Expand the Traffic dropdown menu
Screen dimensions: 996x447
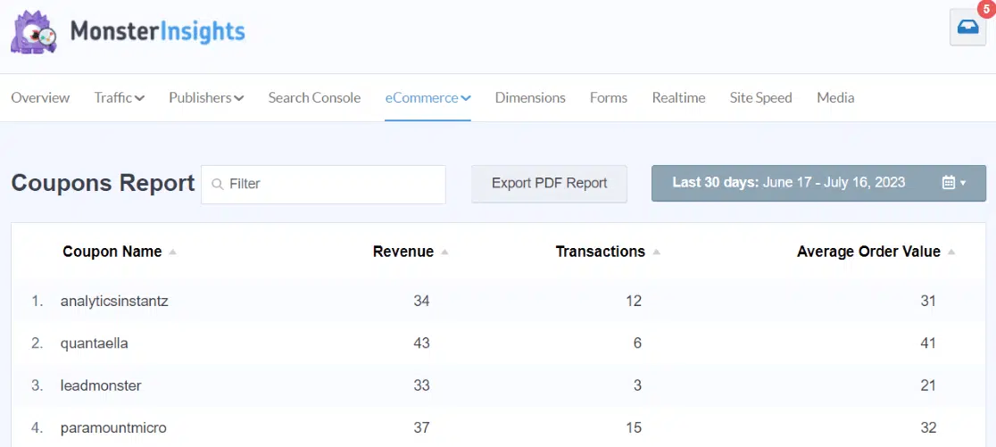tap(120, 98)
